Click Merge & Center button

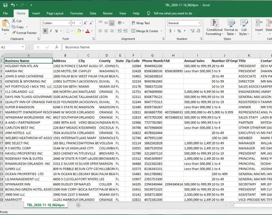pos(145,31)
